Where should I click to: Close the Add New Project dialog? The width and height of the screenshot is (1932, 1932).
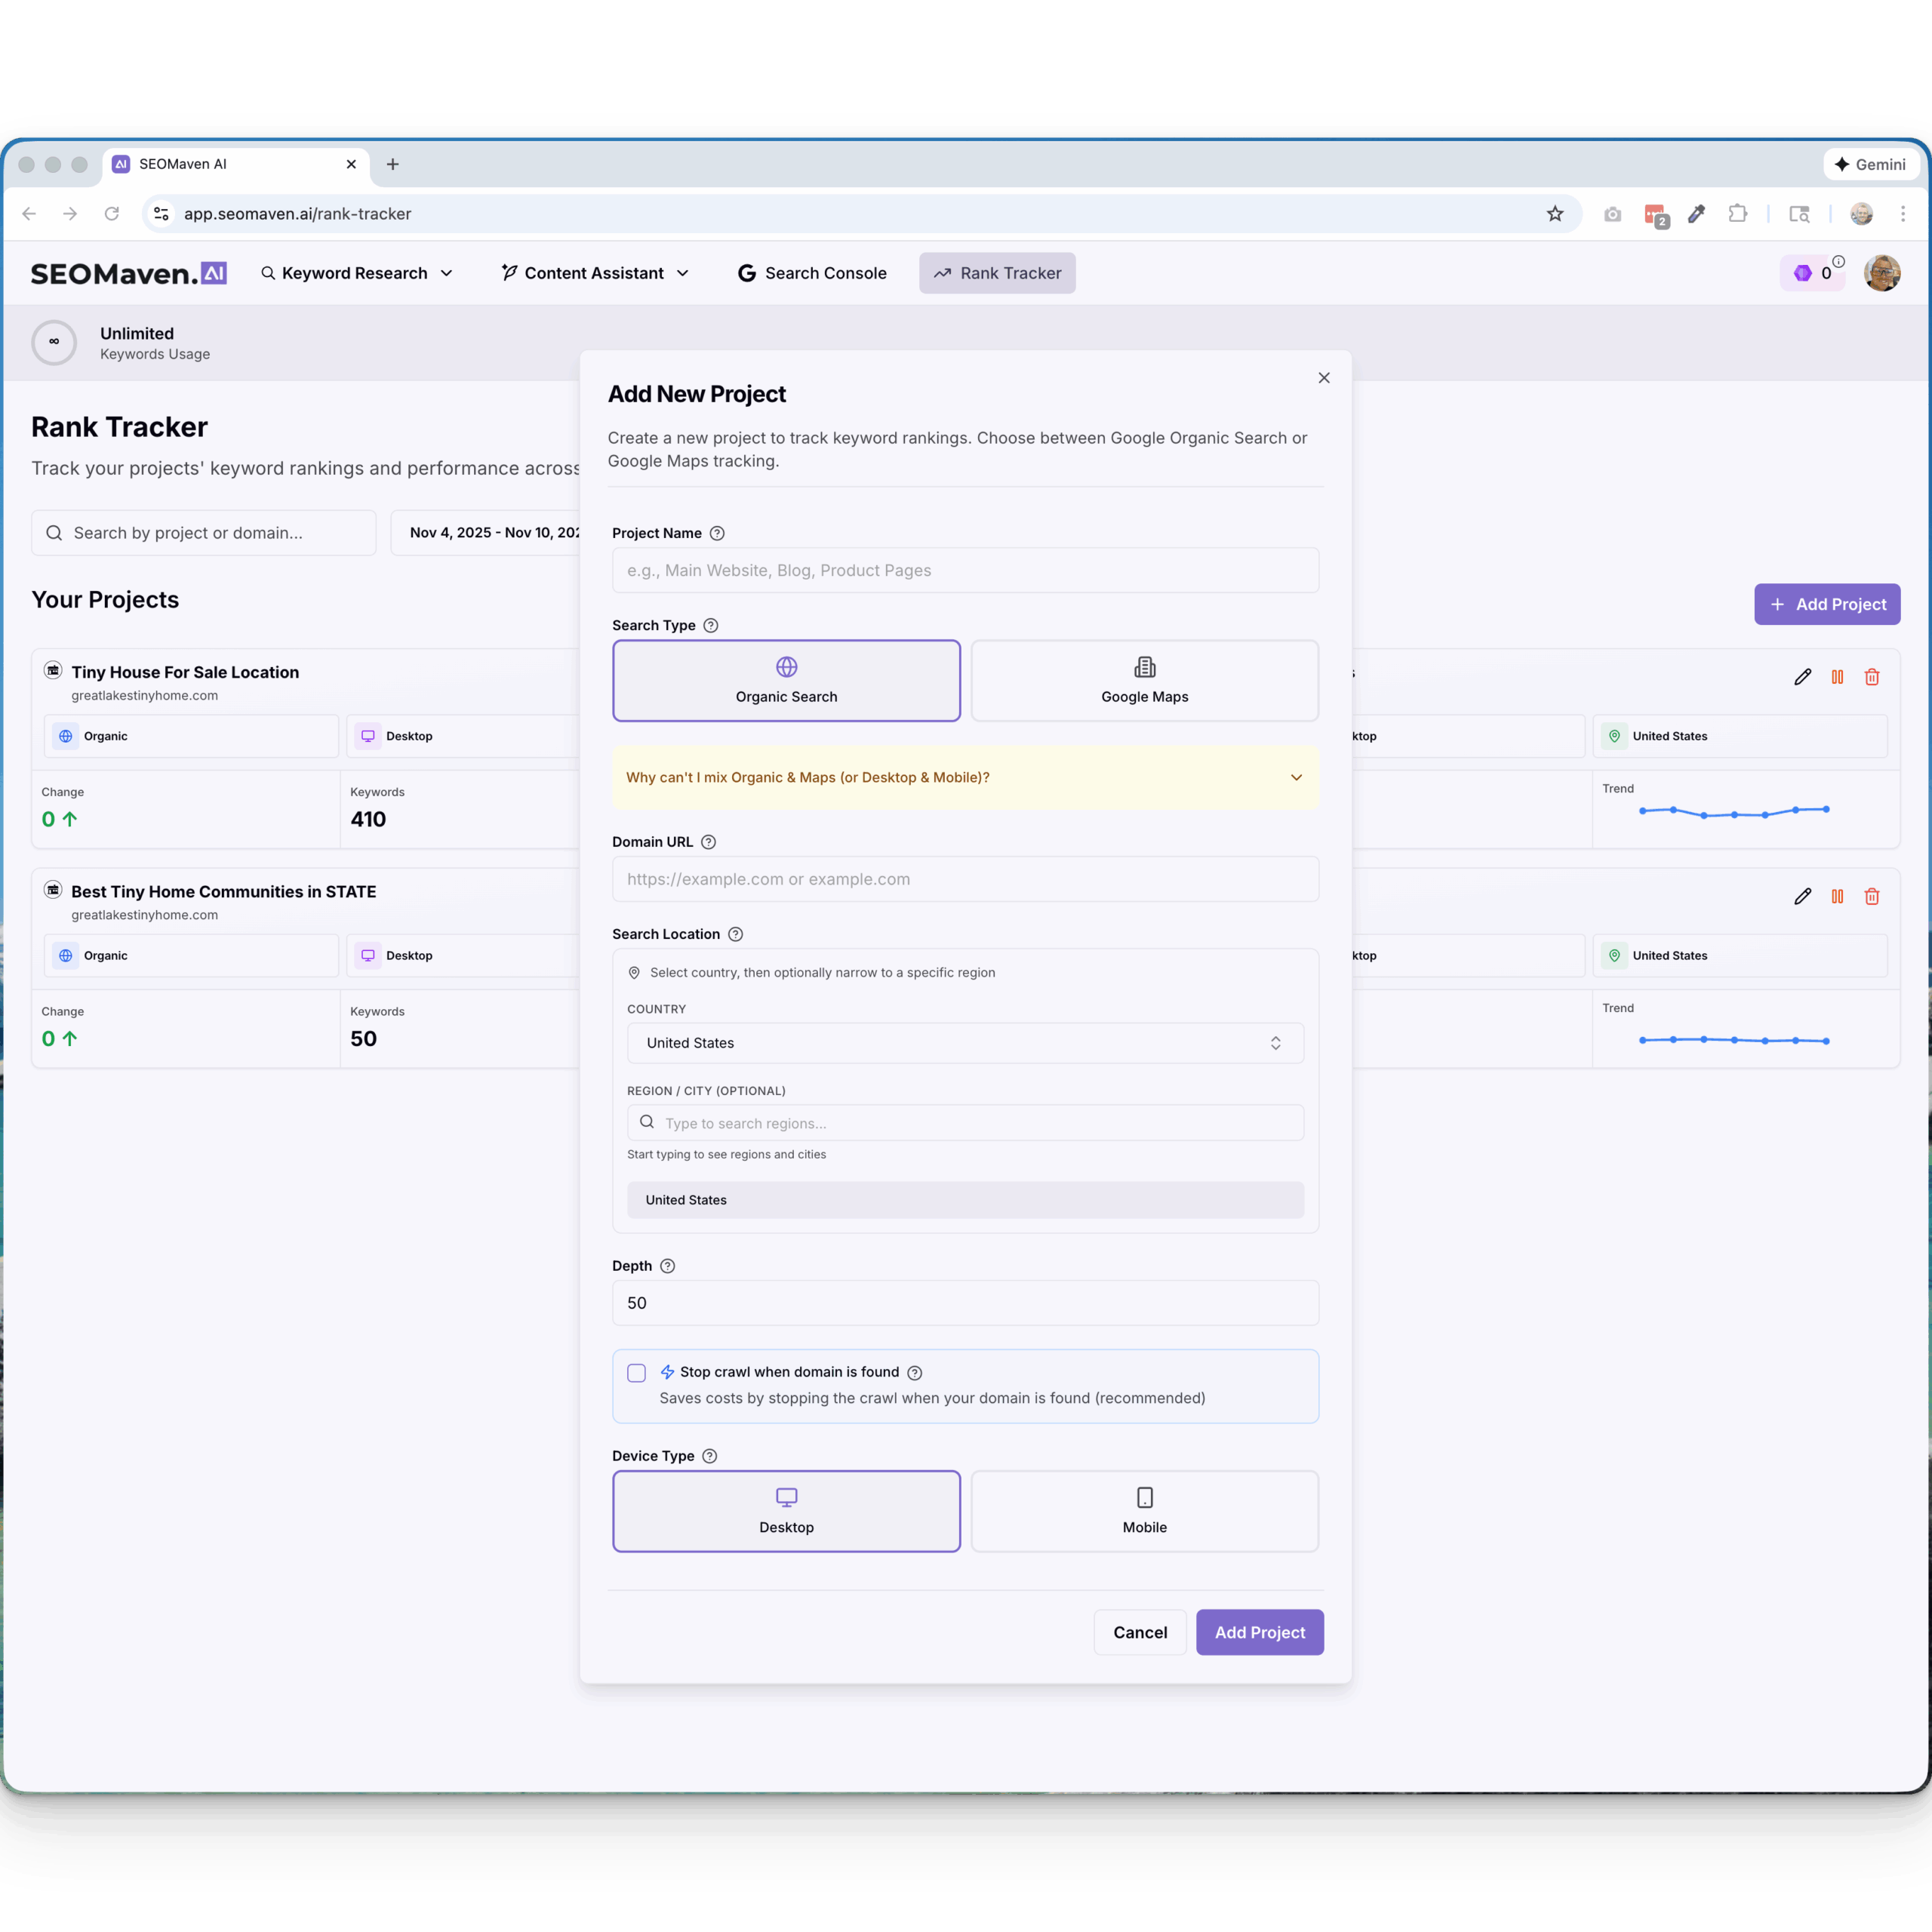pos(1324,378)
